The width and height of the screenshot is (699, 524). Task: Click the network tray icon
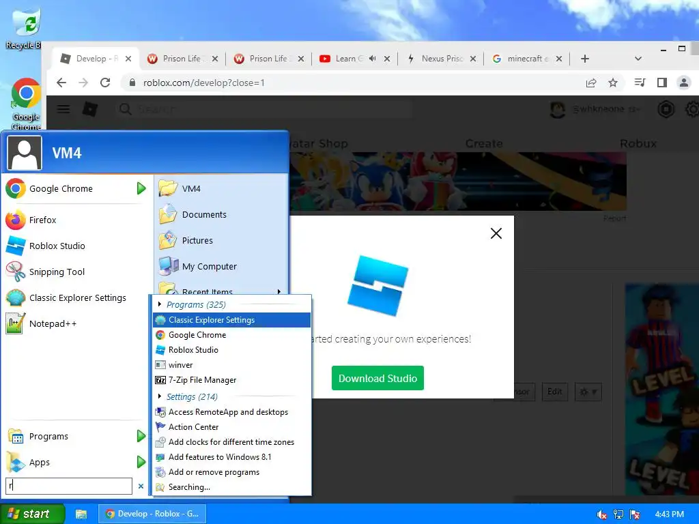[618, 514]
